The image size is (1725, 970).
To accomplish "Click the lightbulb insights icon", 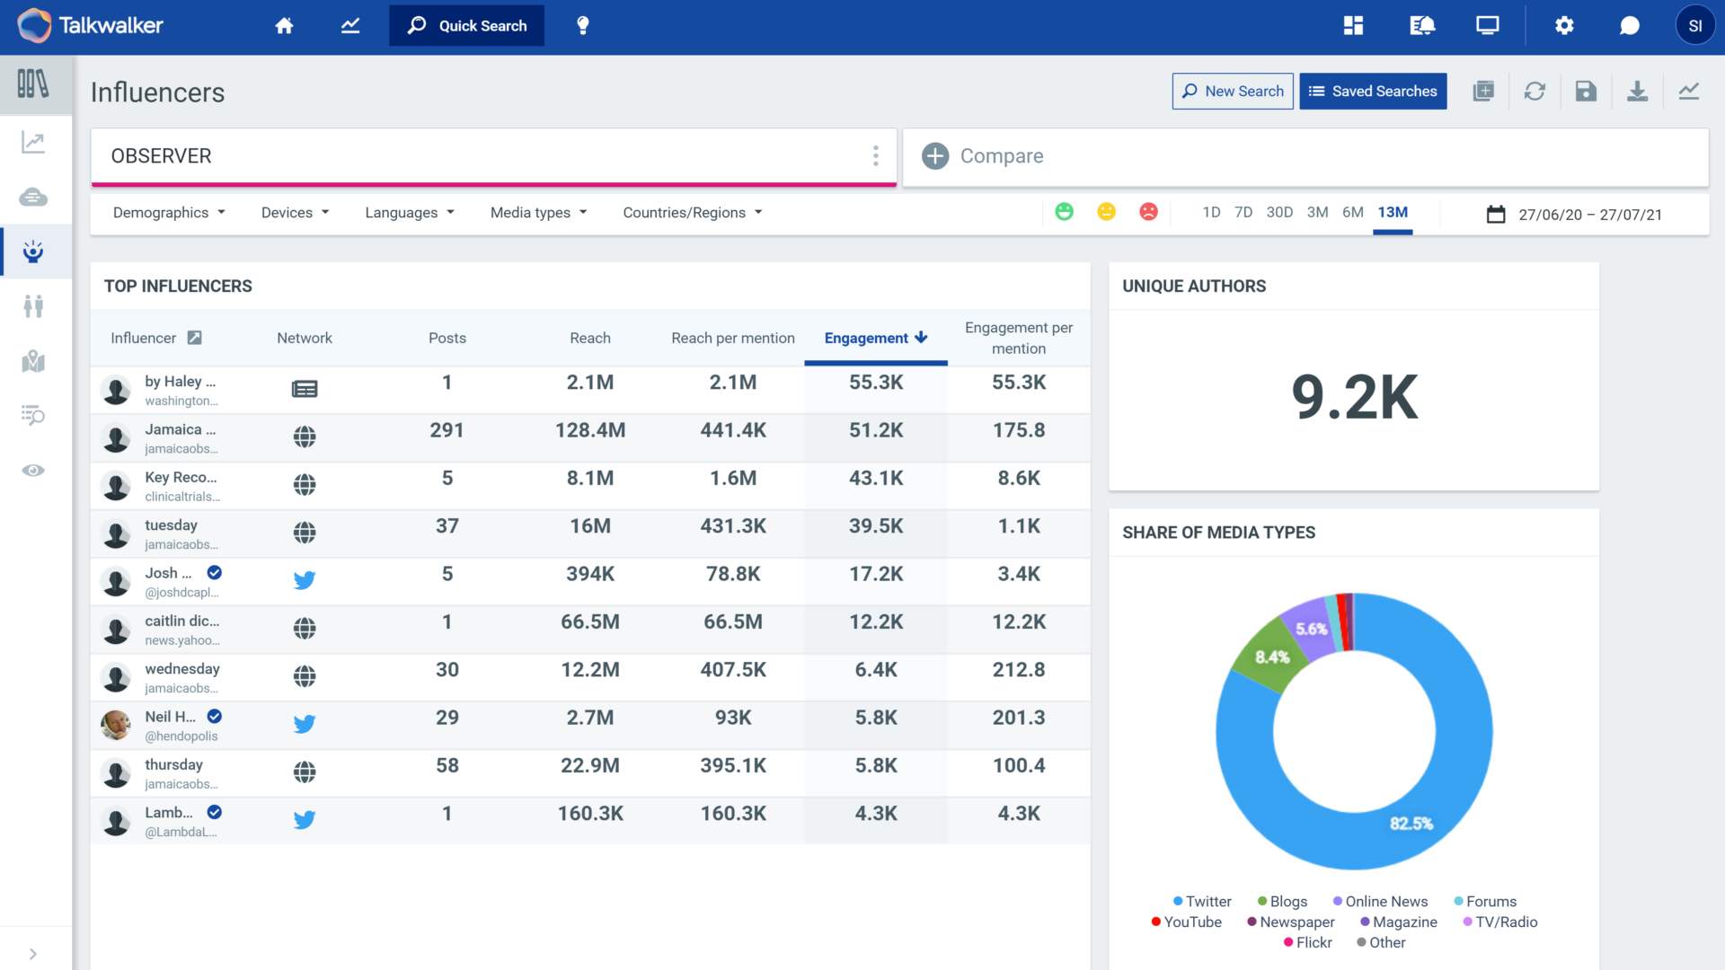I will tap(583, 25).
